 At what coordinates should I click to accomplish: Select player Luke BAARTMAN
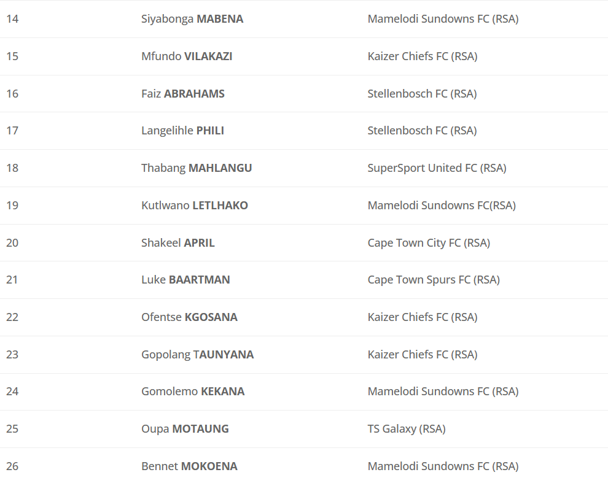[x=185, y=280]
